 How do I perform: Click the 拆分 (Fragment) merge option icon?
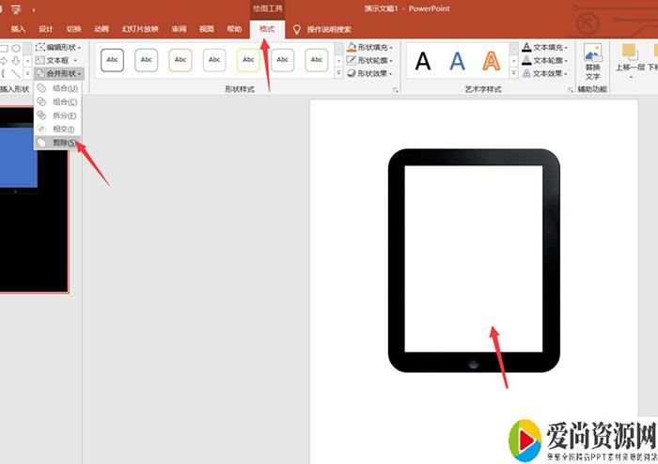coord(41,116)
